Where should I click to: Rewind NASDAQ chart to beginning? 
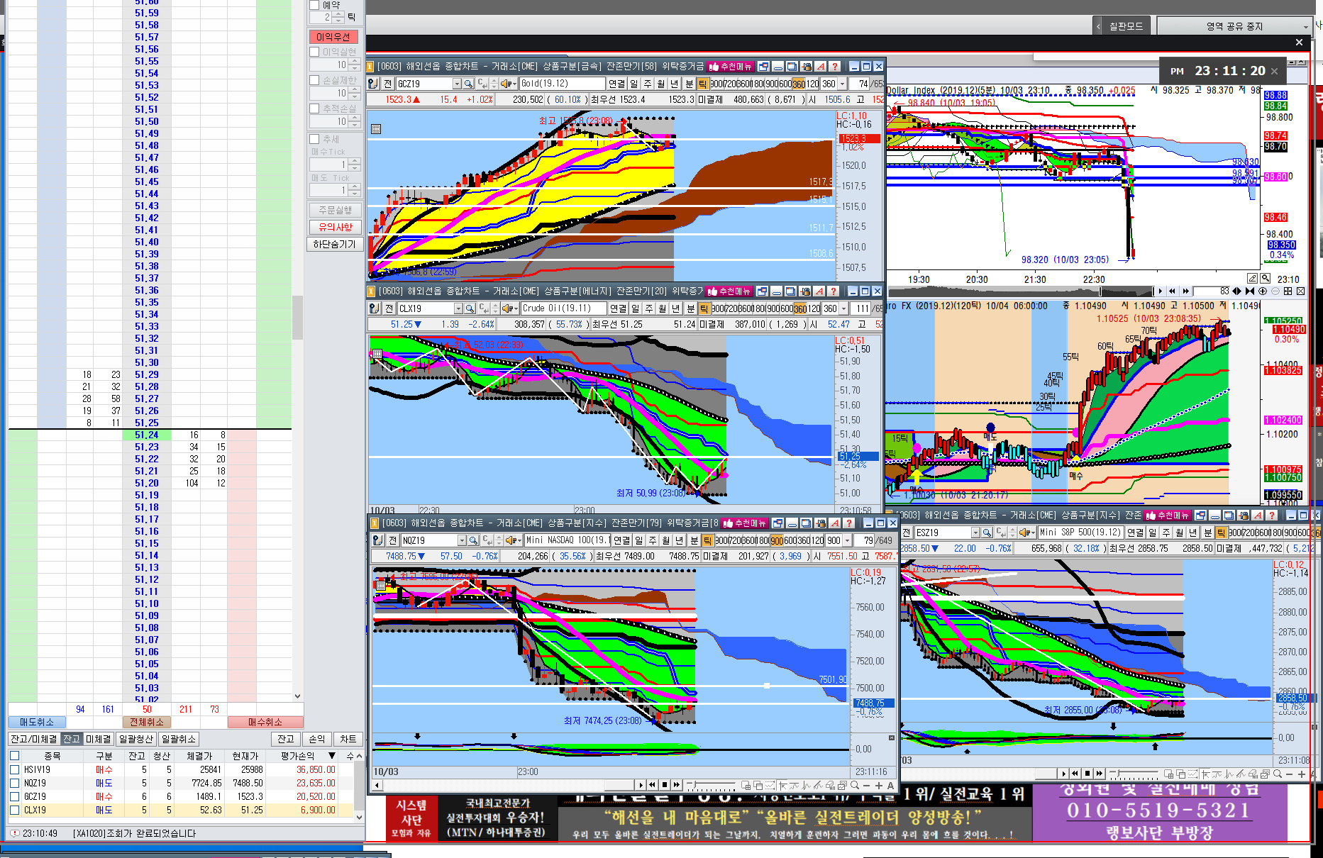click(x=653, y=785)
